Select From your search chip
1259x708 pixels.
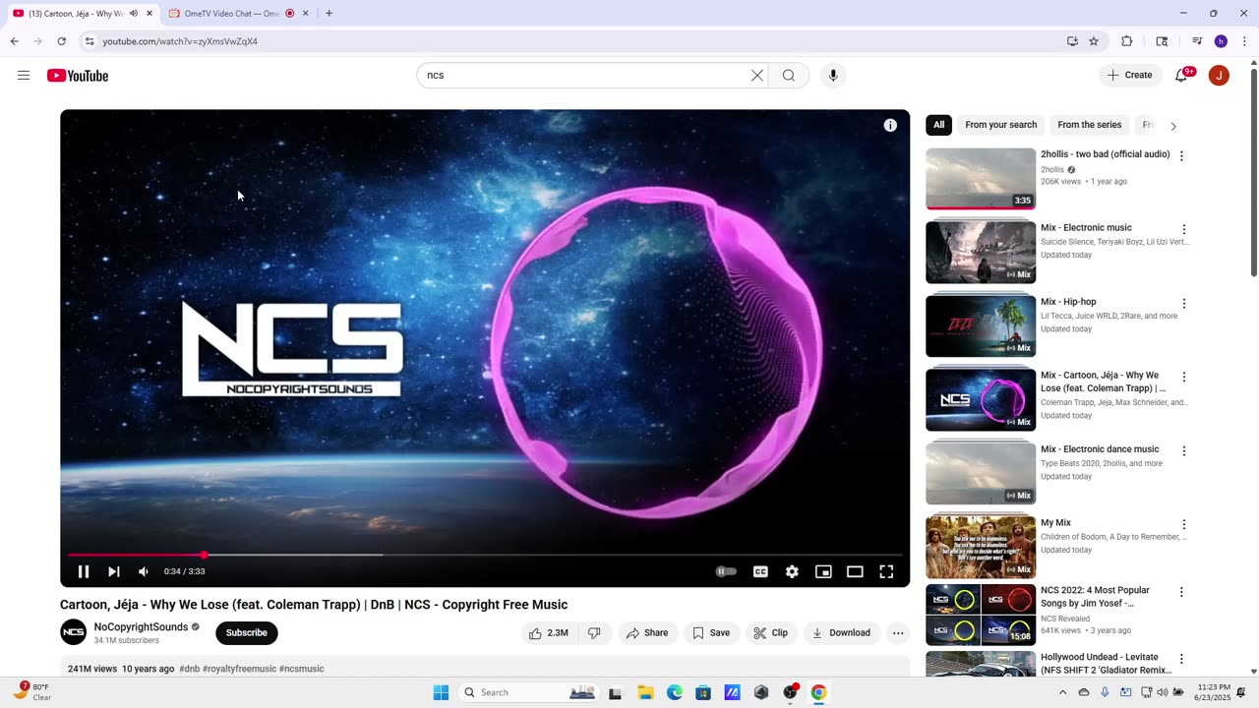pyautogui.click(x=1000, y=125)
